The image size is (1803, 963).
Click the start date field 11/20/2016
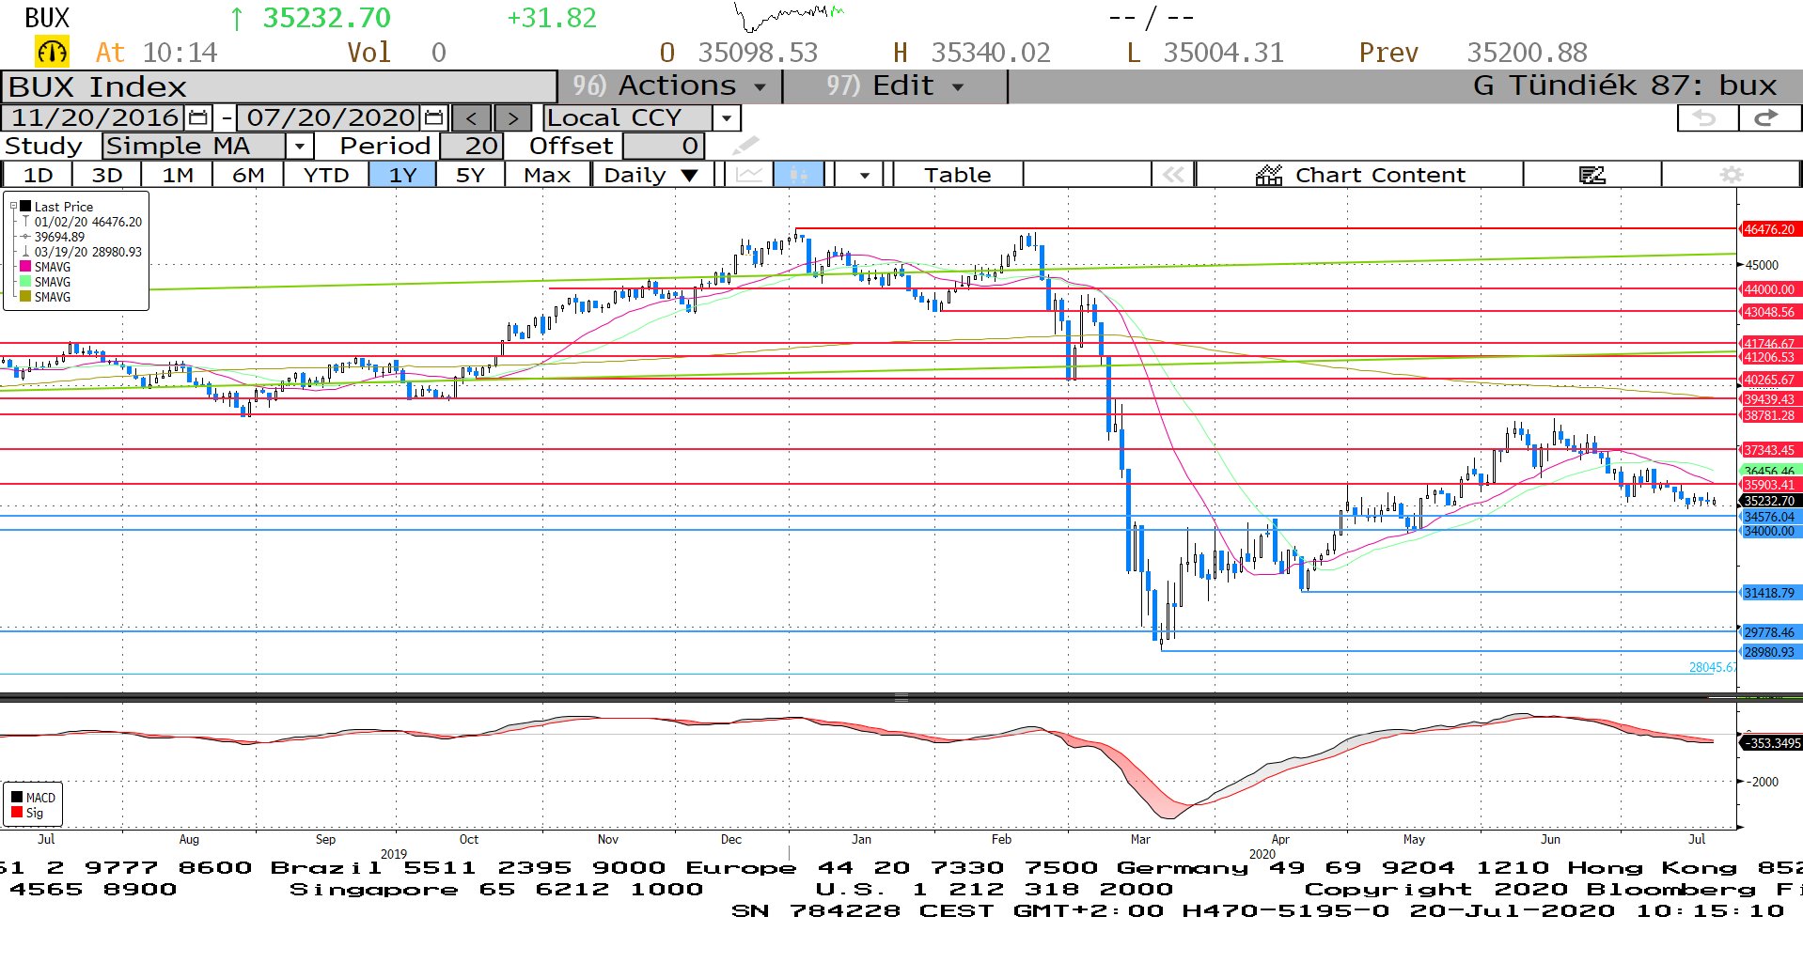pyautogui.click(x=94, y=117)
